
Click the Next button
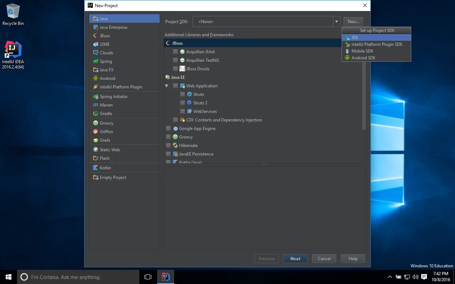(x=295, y=259)
